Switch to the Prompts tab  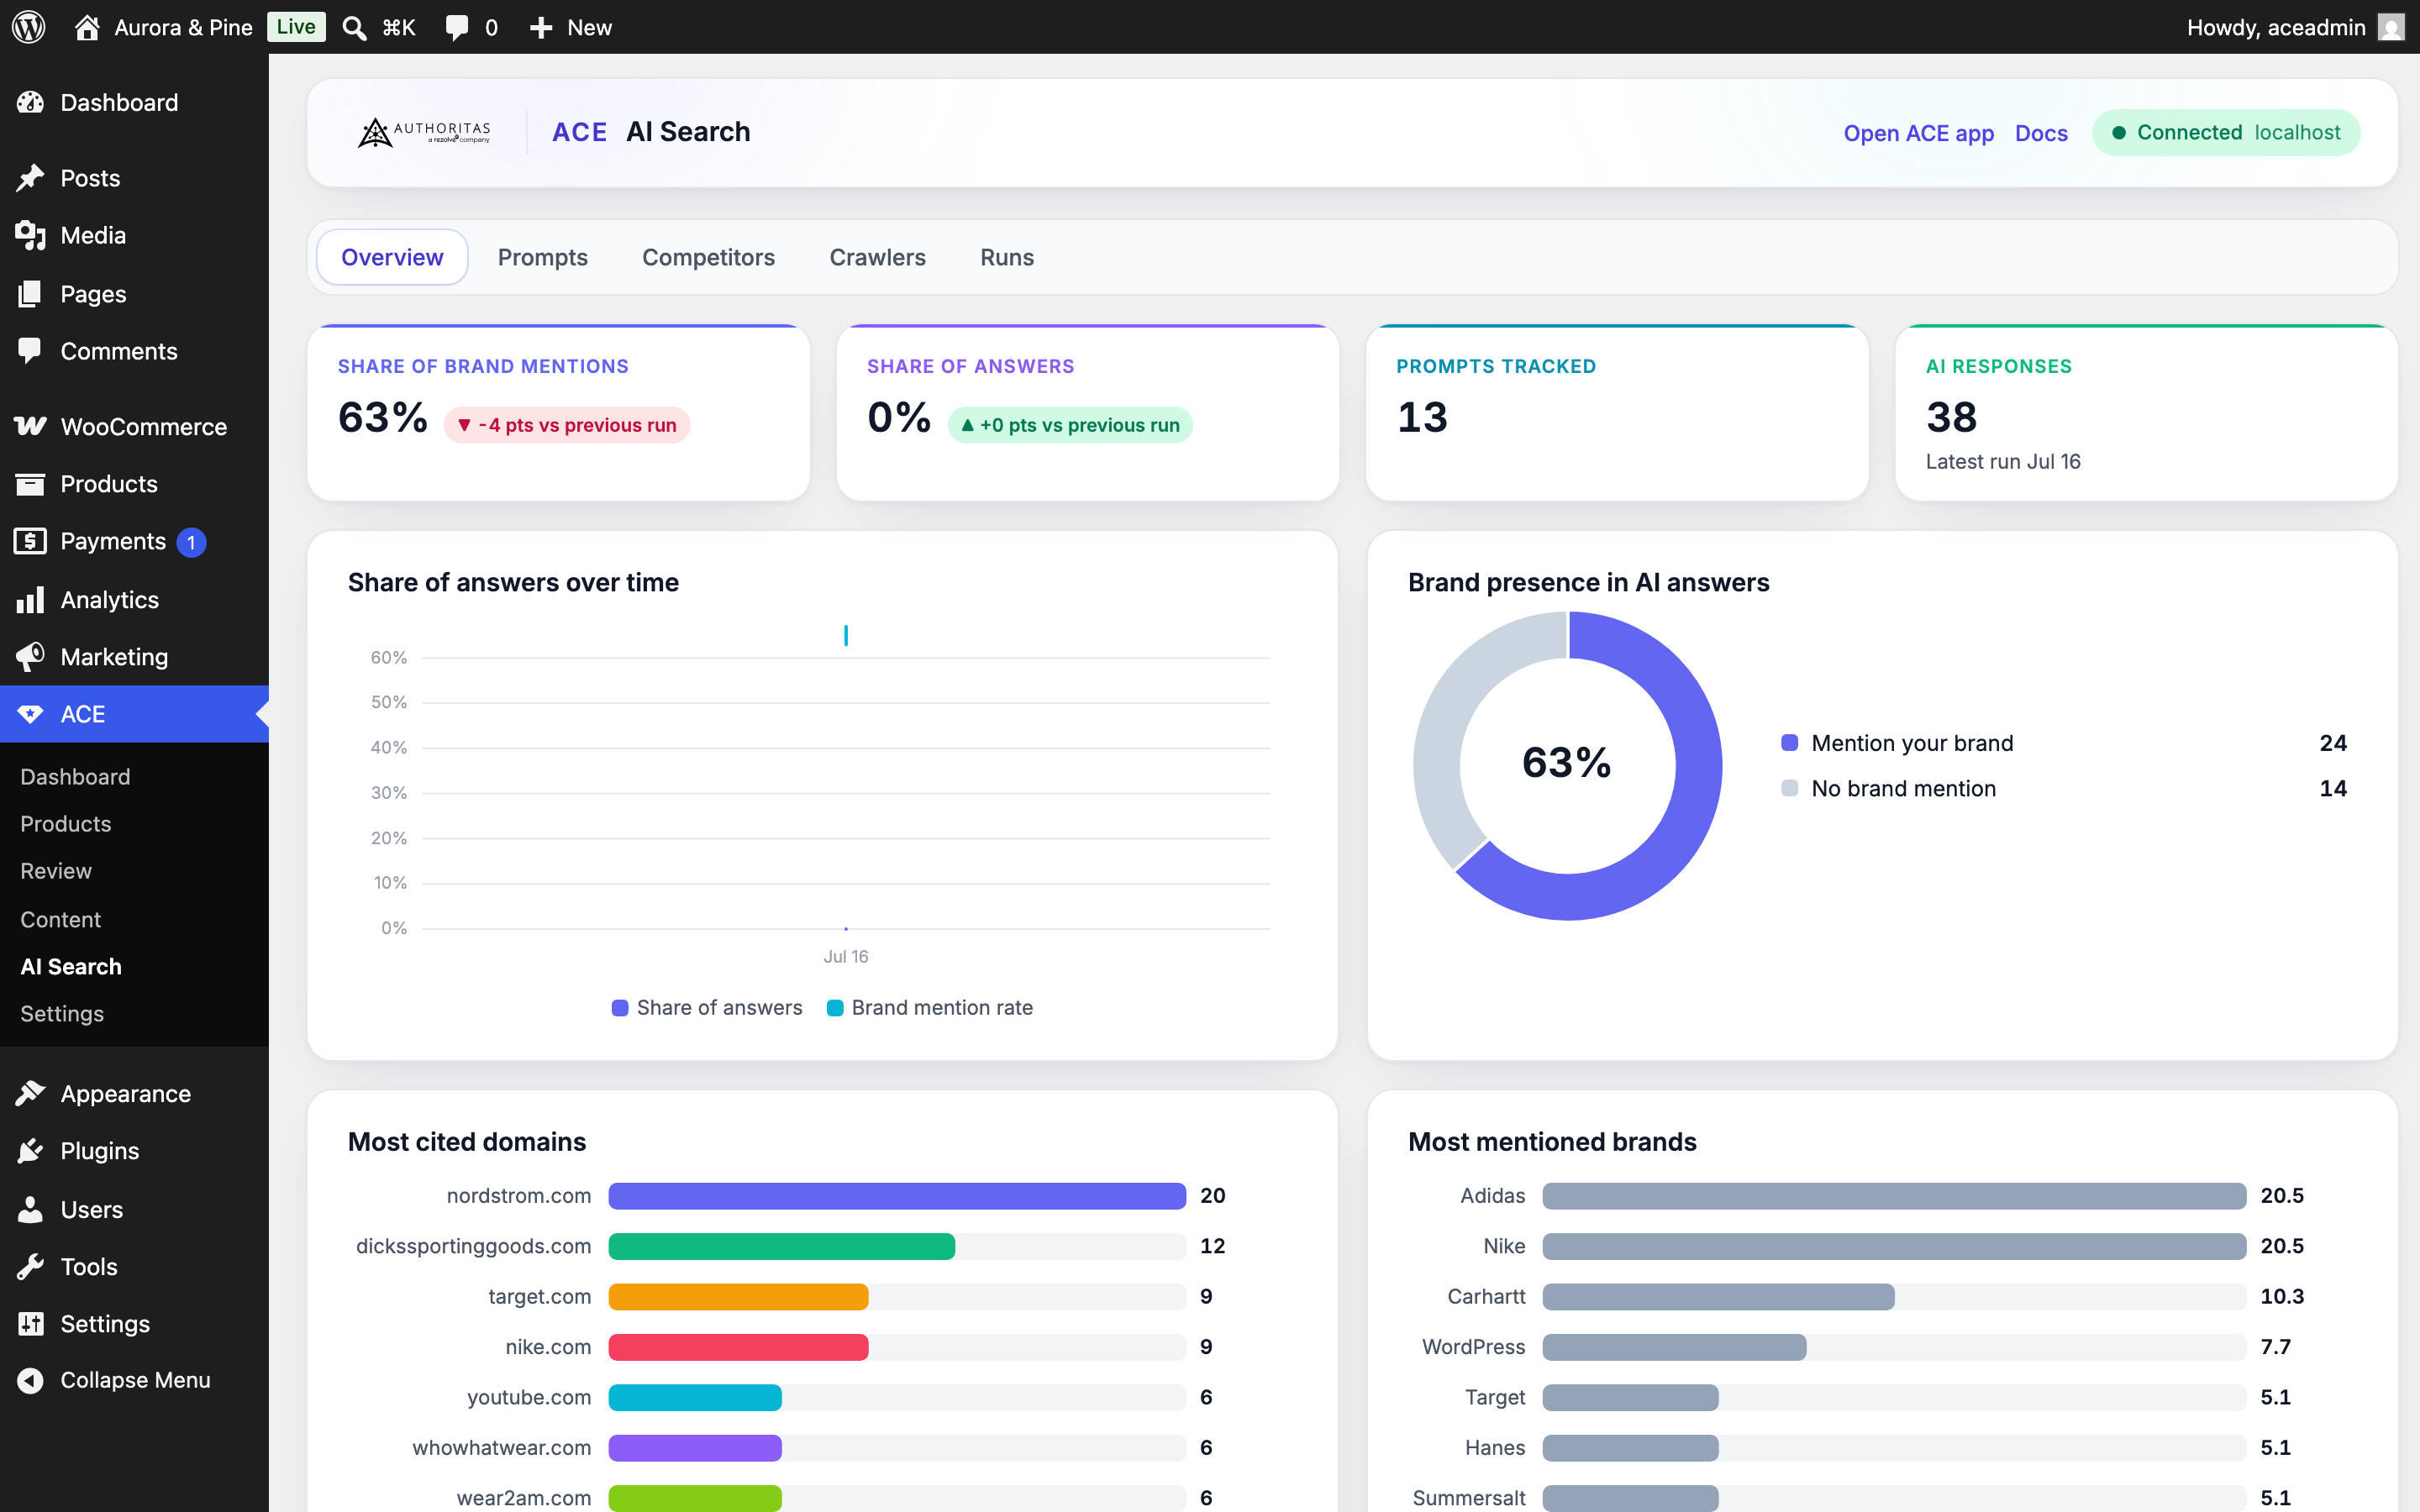[543, 257]
